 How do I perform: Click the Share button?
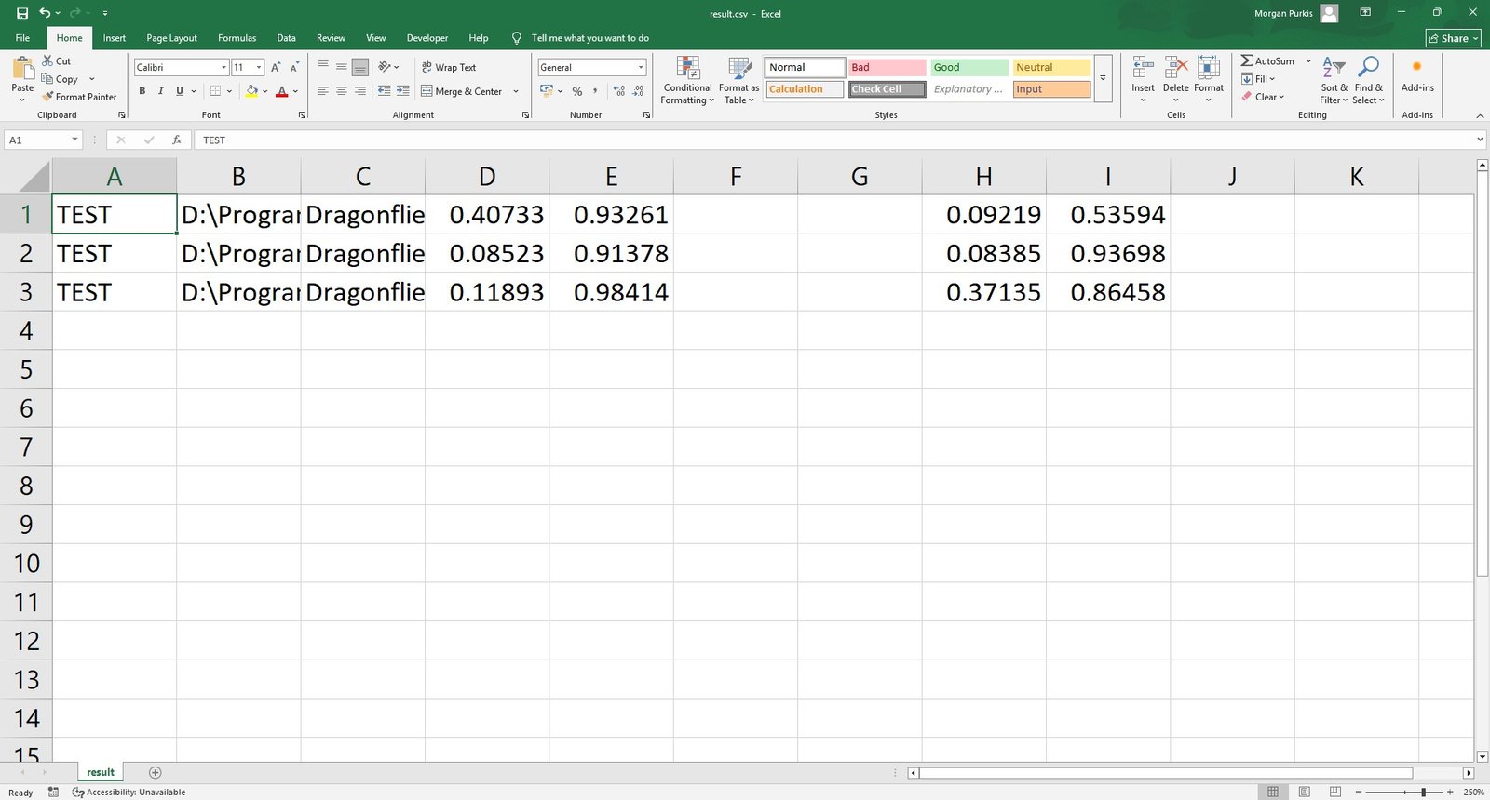click(1453, 38)
